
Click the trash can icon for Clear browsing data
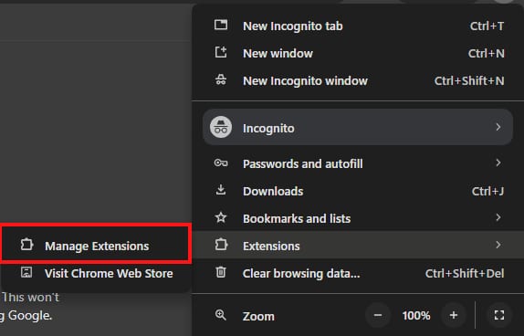(x=221, y=272)
